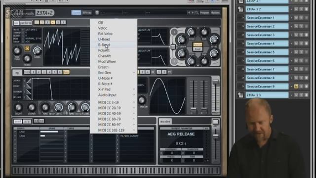316x178 pixels.
Task: Click the envelope Attack knob
Action: pyautogui.click(x=32, y=108)
